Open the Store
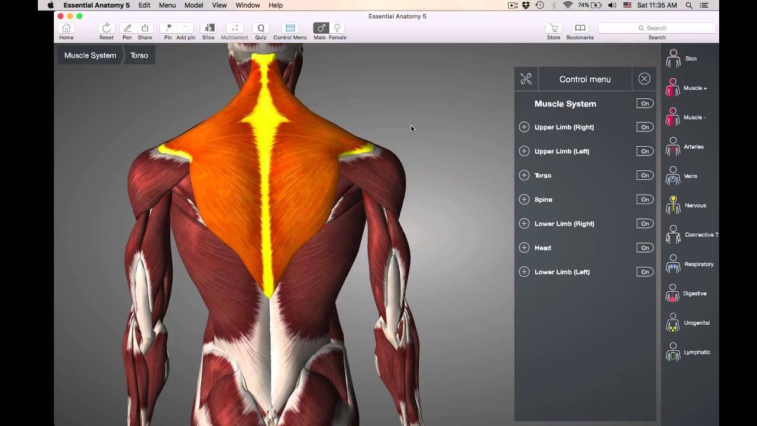This screenshot has width=757, height=426. pyautogui.click(x=554, y=31)
